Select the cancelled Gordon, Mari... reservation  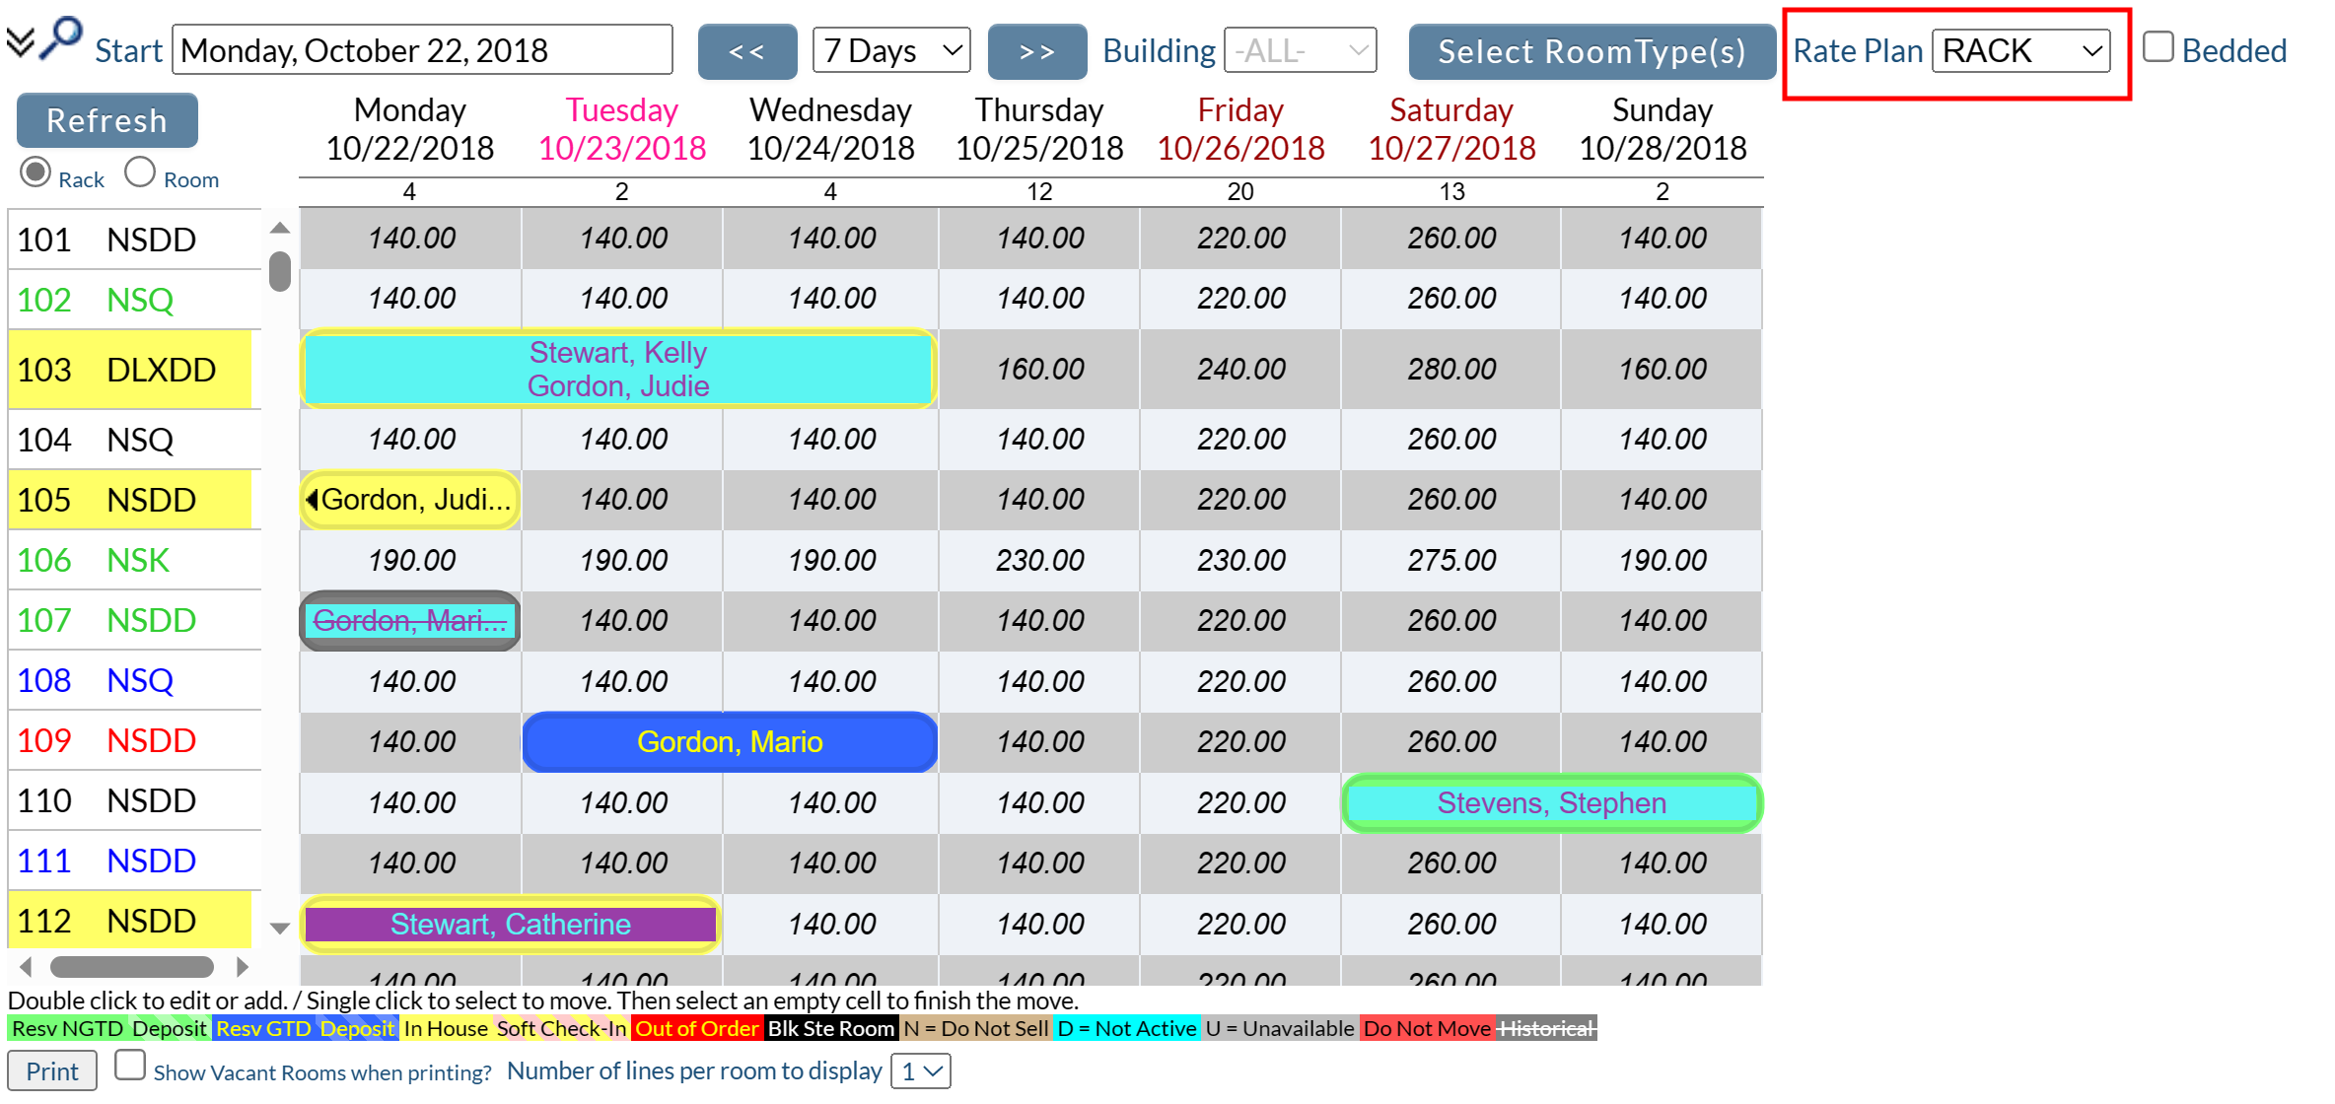[410, 621]
